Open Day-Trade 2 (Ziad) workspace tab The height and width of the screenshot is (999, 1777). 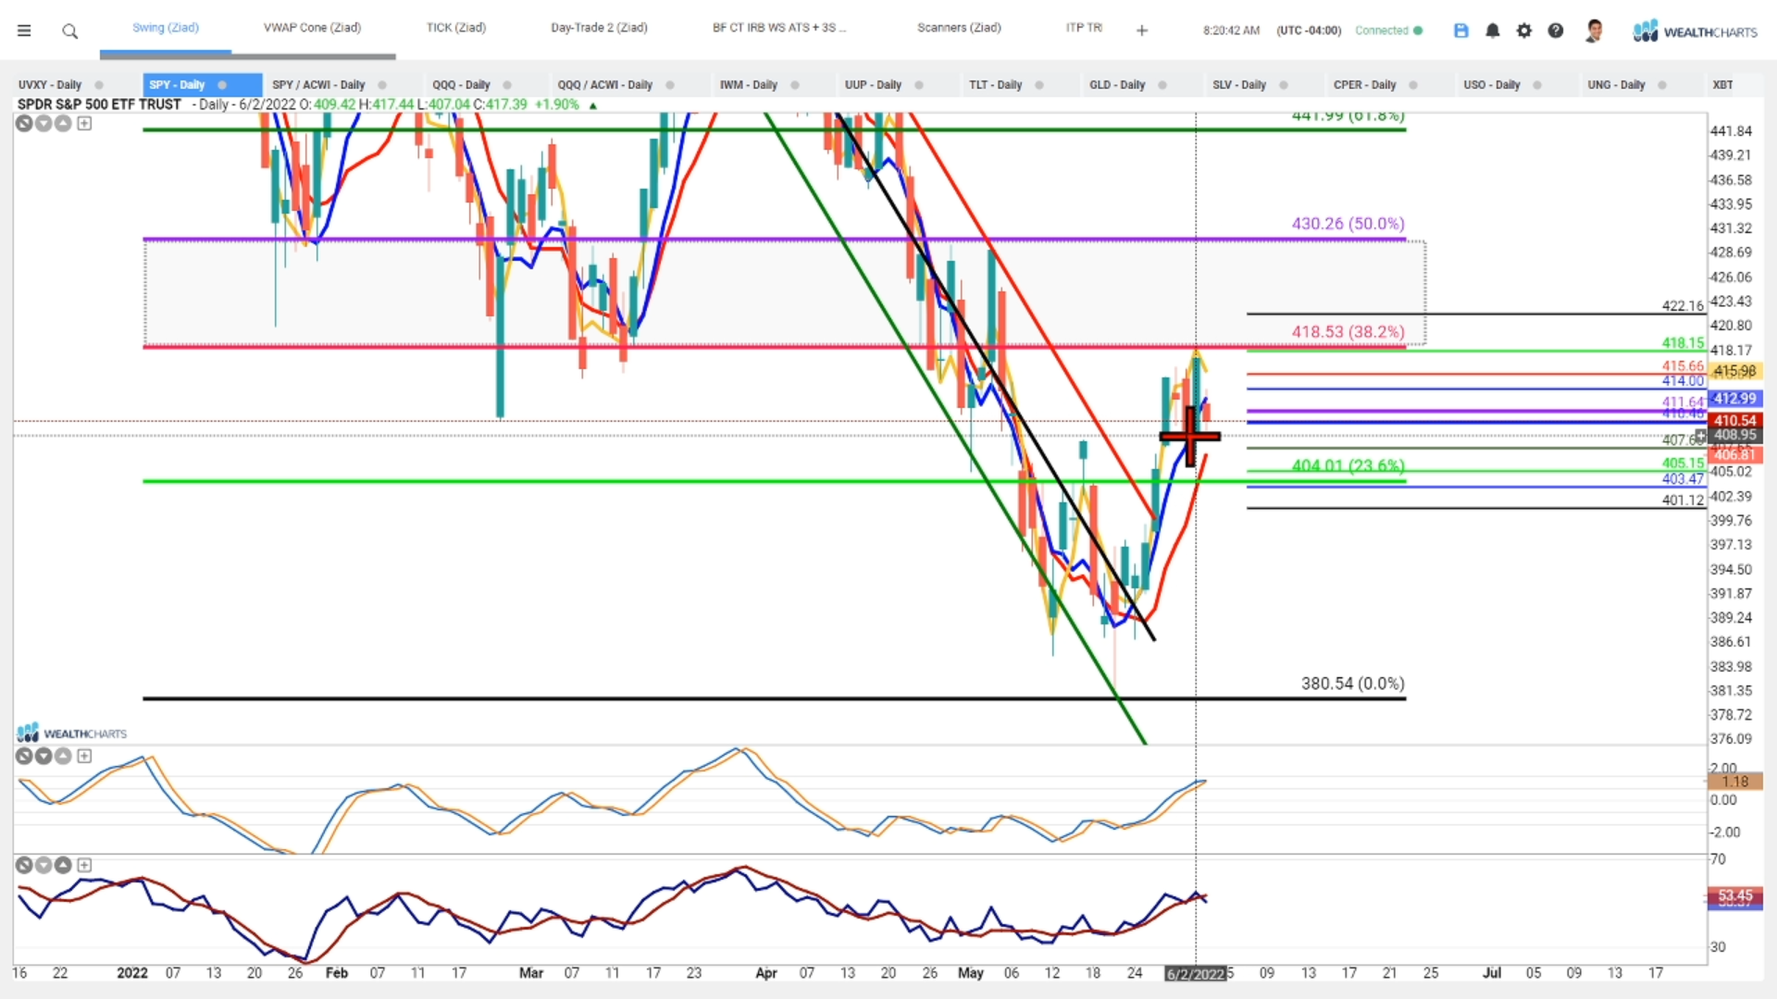coord(599,28)
